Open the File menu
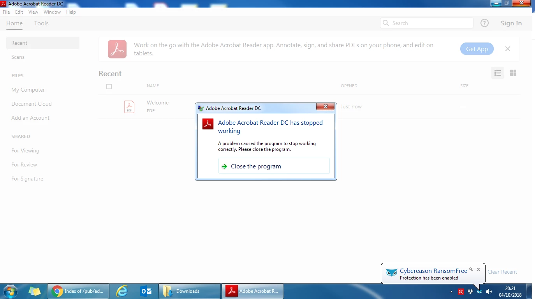 (x=6, y=12)
